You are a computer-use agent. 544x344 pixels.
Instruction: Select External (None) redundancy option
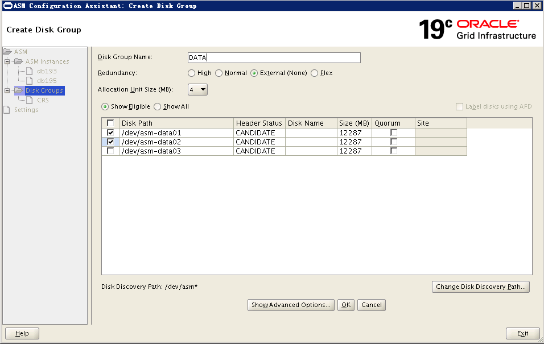(x=254, y=73)
